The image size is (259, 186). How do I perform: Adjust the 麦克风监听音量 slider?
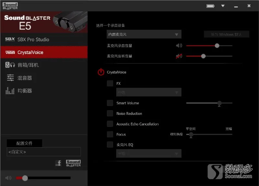pyautogui.click(x=209, y=56)
